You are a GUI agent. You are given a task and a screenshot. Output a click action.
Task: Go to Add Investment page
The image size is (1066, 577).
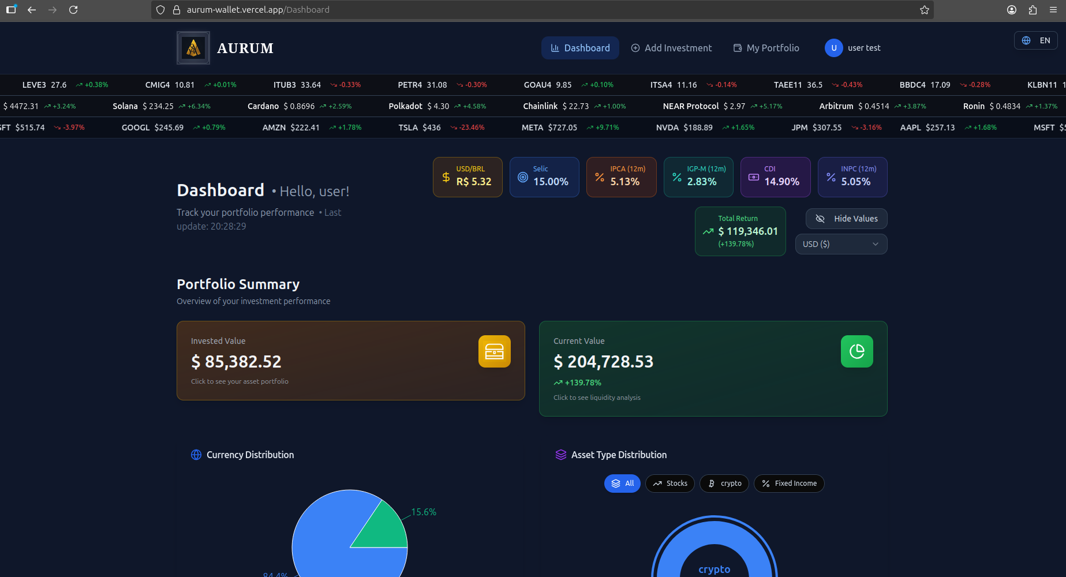point(671,48)
